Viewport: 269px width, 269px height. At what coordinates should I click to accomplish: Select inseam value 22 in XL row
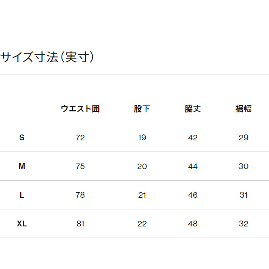pos(142,224)
